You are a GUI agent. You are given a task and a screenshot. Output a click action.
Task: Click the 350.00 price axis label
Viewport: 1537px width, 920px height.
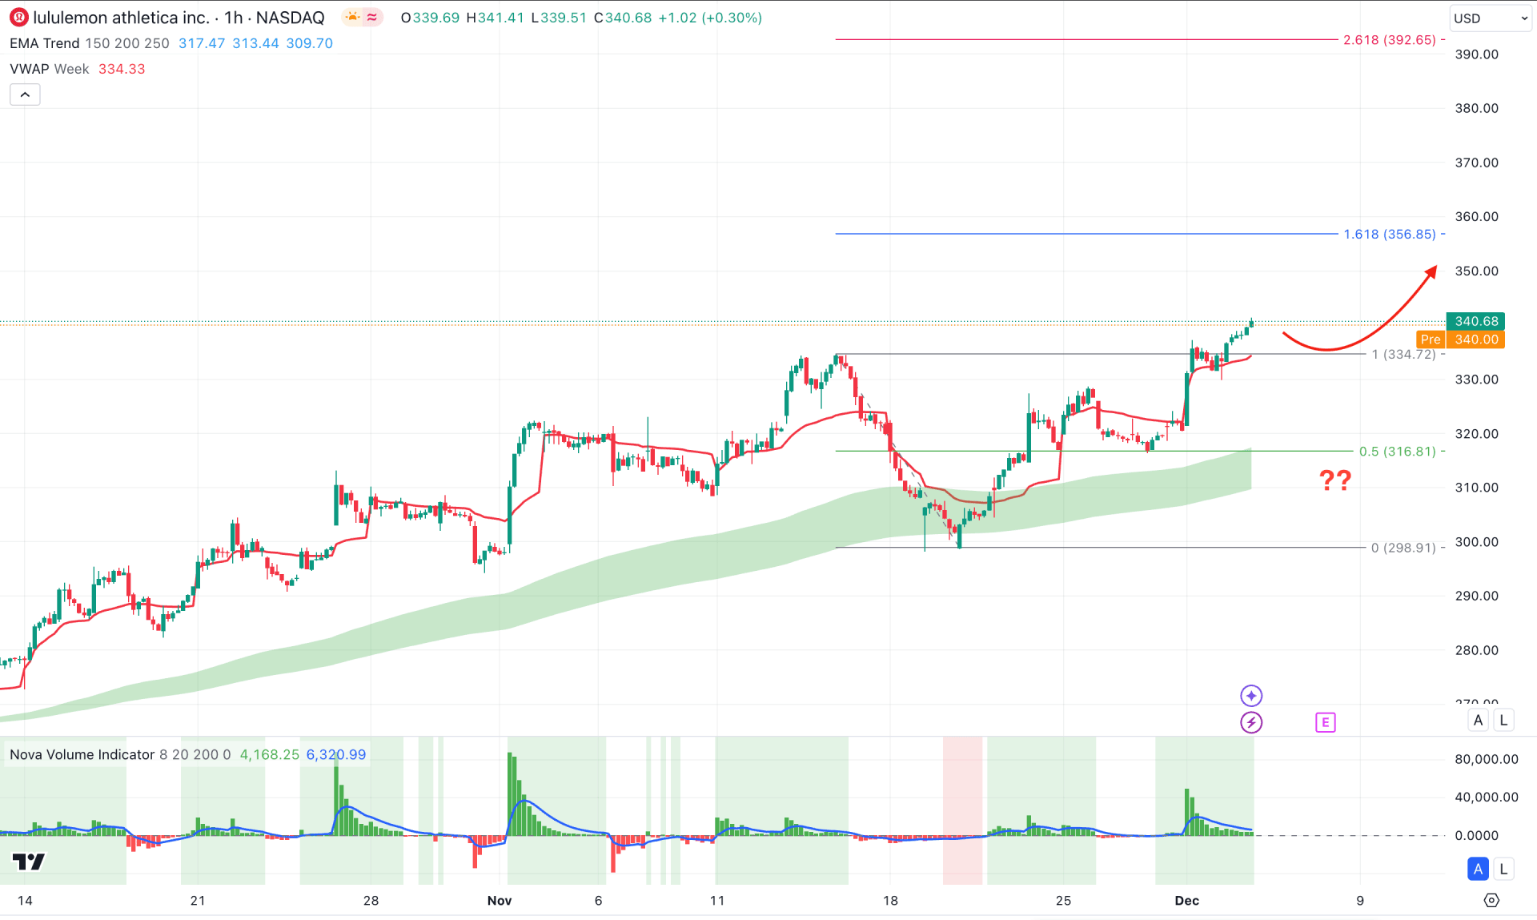point(1476,271)
